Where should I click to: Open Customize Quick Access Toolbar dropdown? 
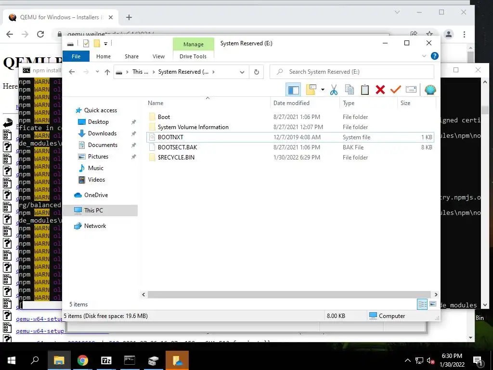tap(105, 44)
